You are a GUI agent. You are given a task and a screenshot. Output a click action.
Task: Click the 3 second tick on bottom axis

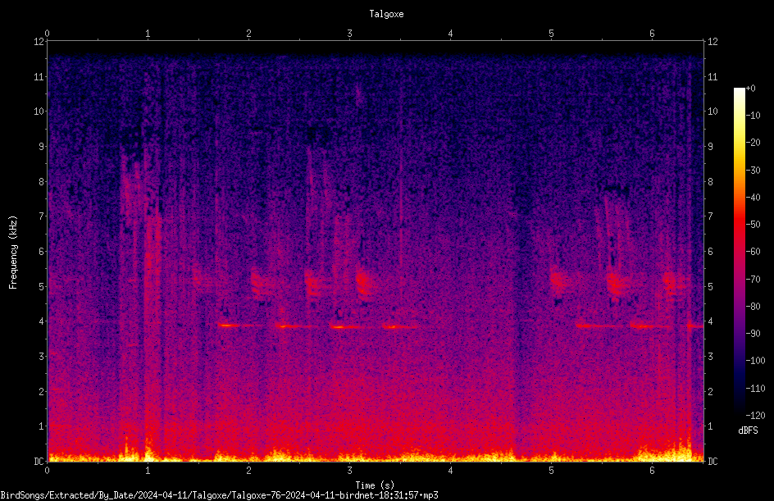coord(349,471)
